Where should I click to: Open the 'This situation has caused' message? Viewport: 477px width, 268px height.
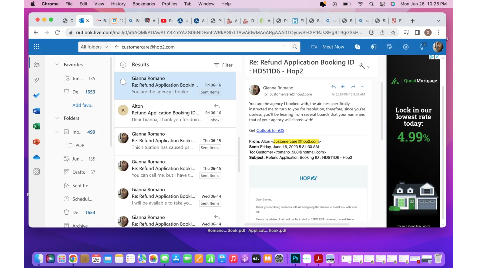coord(175,142)
